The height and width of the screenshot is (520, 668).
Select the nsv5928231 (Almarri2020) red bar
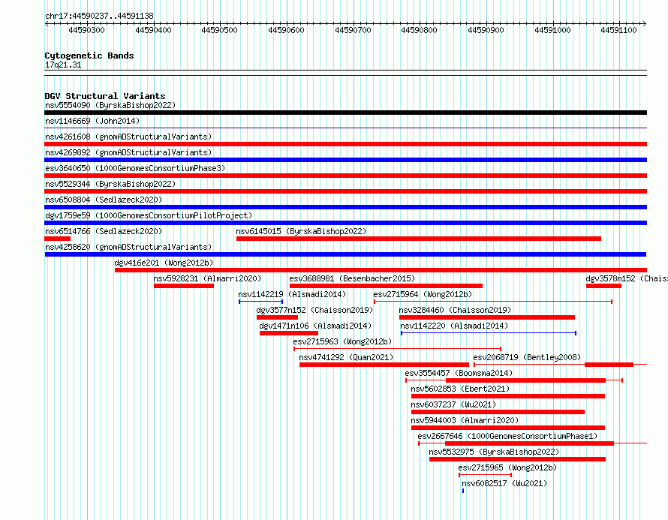click(184, 286)
